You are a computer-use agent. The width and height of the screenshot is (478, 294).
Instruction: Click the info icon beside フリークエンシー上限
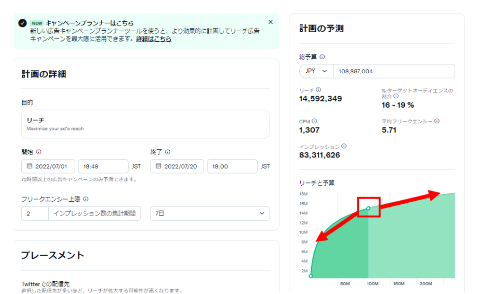point(86,199)
